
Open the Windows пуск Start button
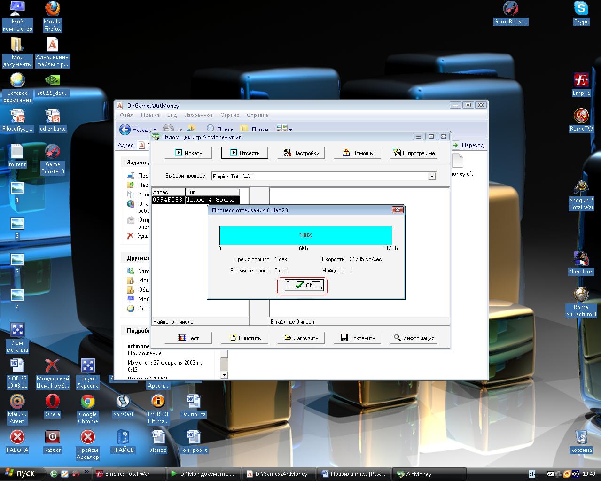click(x=19, y=473)
